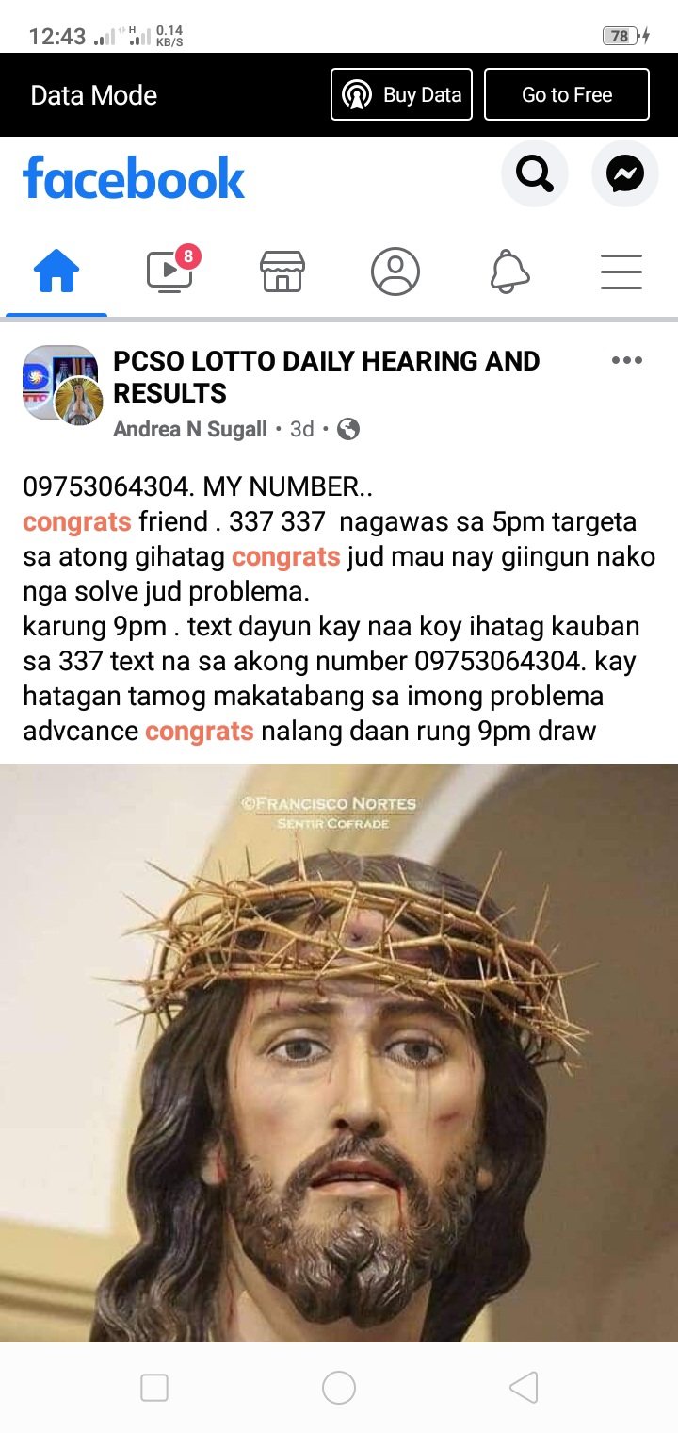Switch to free mode with Go to Free
Viewport: 678px width, 1433px height.
(567, 94)
